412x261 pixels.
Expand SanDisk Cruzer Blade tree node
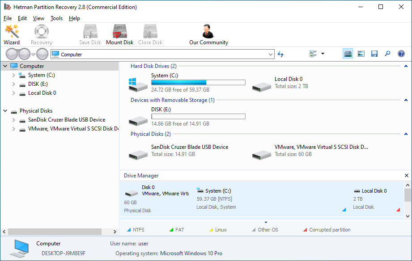[14, 120]
